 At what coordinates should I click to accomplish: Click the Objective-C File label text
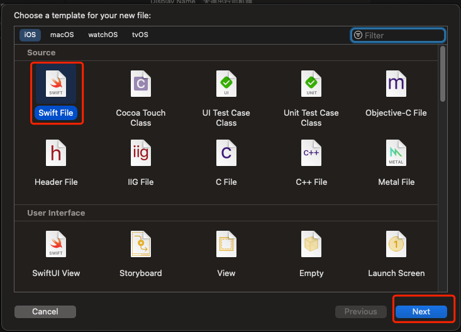pos(396,113)
